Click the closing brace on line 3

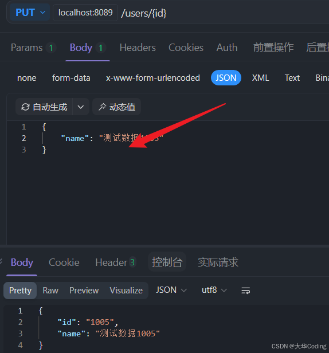point(44,150)
